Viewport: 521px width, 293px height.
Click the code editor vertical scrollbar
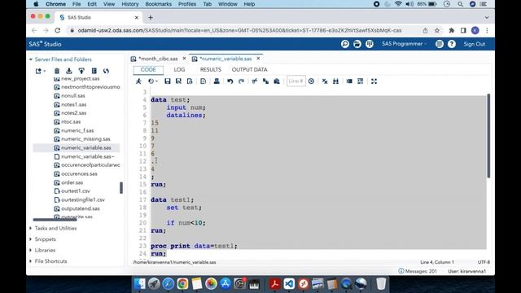click(x=488, y=136)
